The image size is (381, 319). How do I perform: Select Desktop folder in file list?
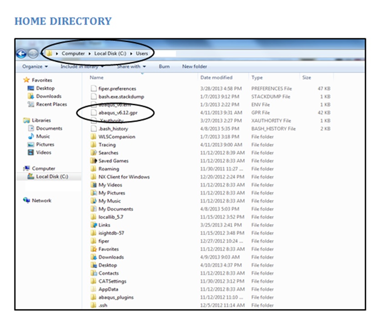click(x=108, y=265)
